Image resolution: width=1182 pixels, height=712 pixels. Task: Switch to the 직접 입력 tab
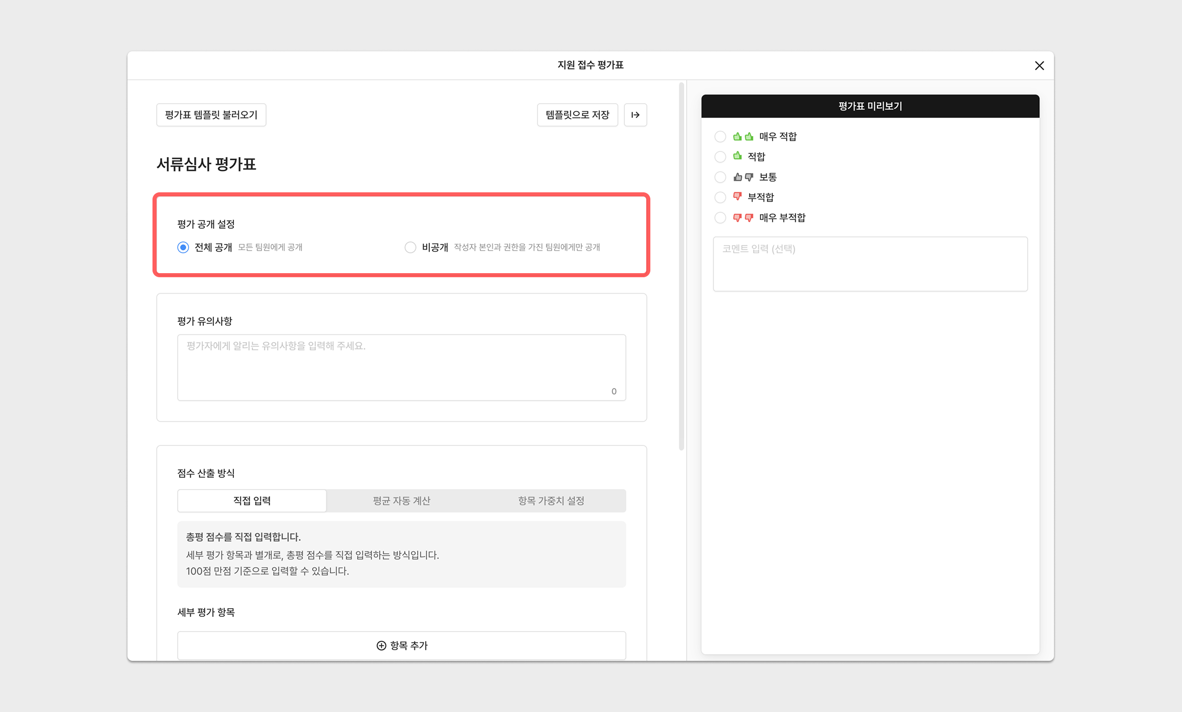[252, 501]
